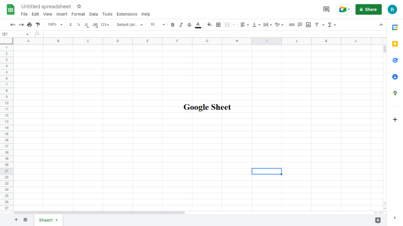Click the Untitled spreadsheet title
The image size is (403, 226).
point(46,6)
